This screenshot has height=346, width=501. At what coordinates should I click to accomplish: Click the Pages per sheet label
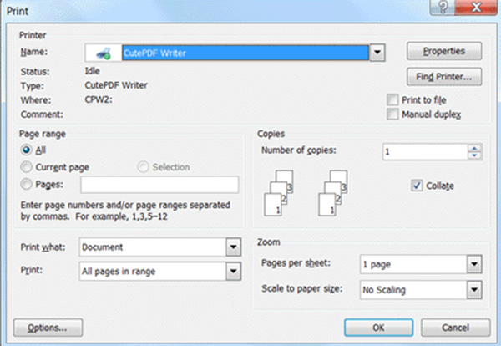[296, 263]
